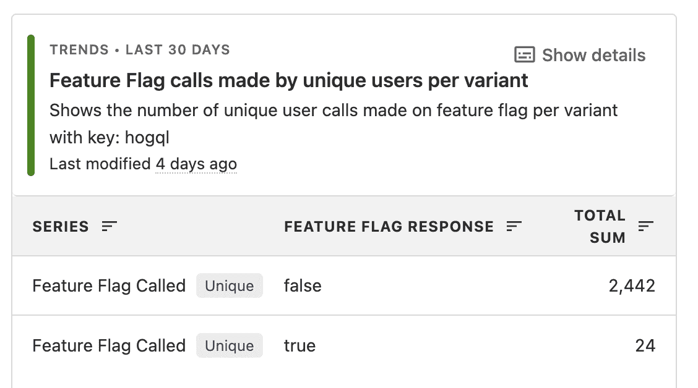The height and width of the screenshot is (388, 698).
Task: Click the sort icon beside SERIES
Action: (110, 227)
